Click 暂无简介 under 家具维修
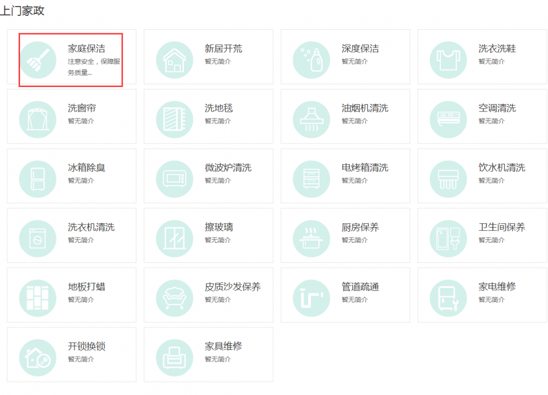Screen dimensions: 548x395 click(x=218, y=359)
